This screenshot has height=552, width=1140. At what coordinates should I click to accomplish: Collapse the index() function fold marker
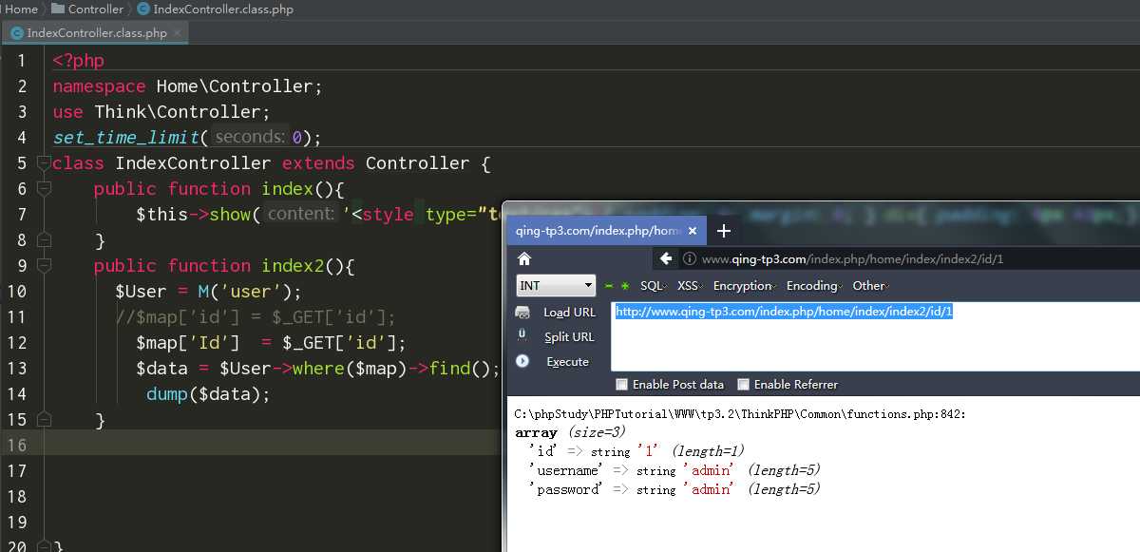(43, 189)
